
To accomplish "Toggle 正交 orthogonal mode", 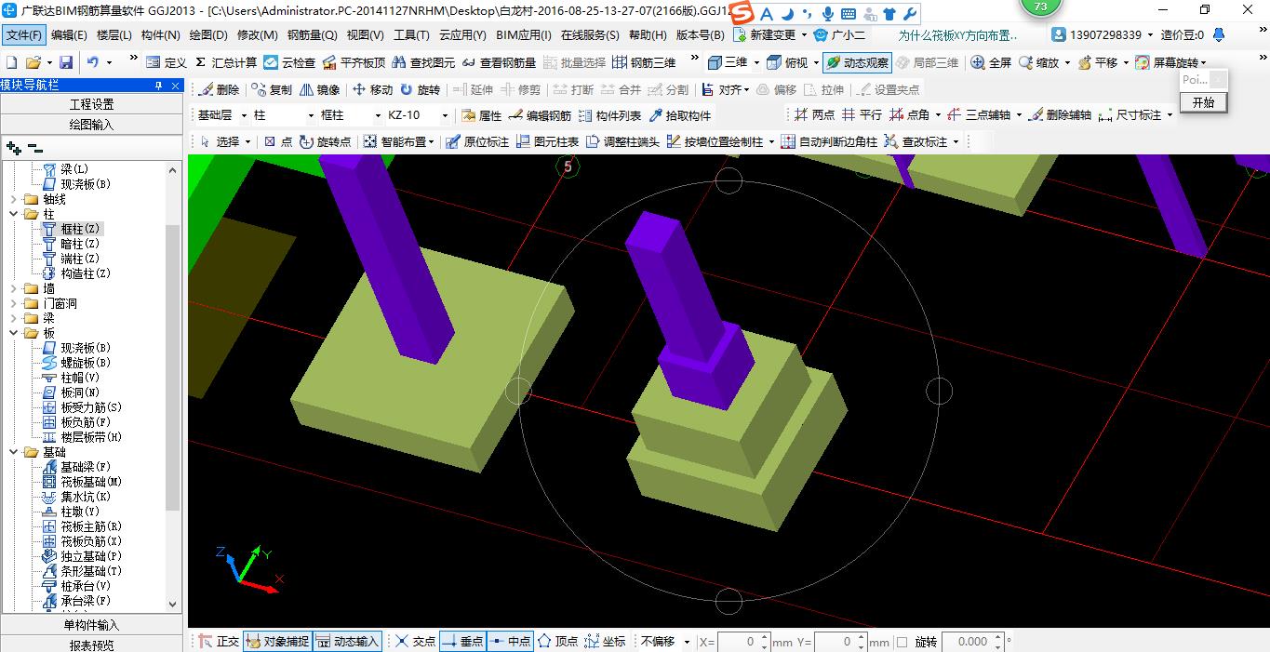I will pyautogui.click(x=219, y=641).
